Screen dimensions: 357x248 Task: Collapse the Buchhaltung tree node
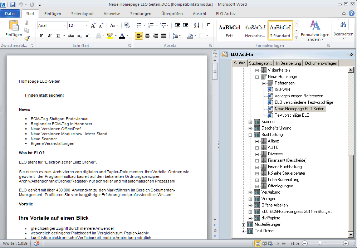pyautogui.click(x=250, y=135)
